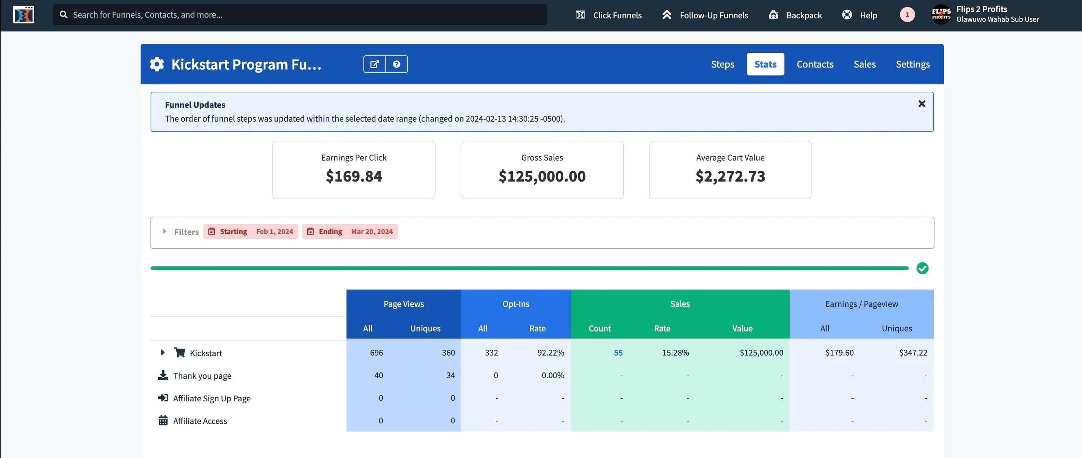Click the question mark help icon button

(x=396, y=64)
